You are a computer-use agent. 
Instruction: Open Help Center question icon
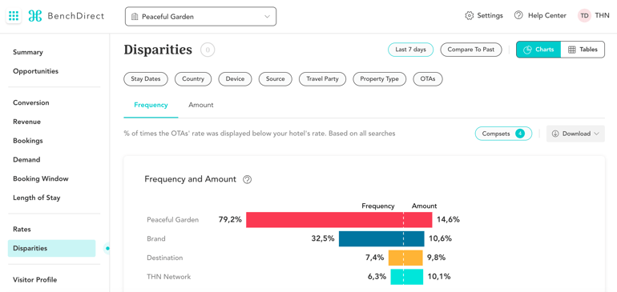(518, 16)
